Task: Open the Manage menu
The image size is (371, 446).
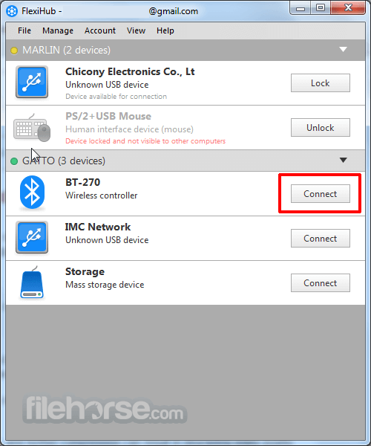Action: click(58, 30)
